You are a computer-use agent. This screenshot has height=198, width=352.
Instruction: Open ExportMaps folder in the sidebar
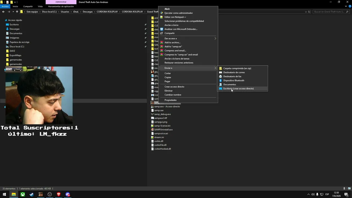coord(15,55)
